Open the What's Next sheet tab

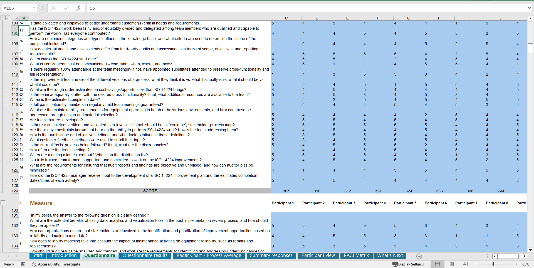(390, 255)
